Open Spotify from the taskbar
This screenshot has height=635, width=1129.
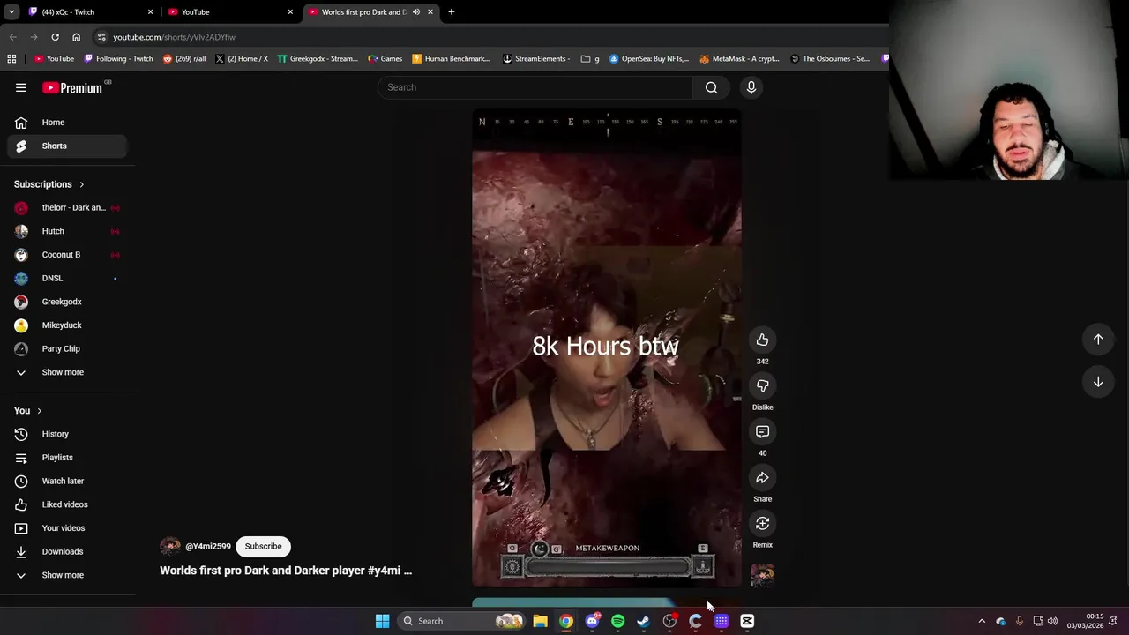(x=617, y=621)
